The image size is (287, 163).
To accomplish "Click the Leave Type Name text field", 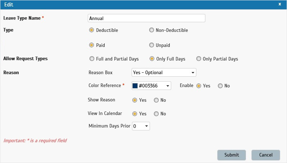I will click(x=146, y=18).
